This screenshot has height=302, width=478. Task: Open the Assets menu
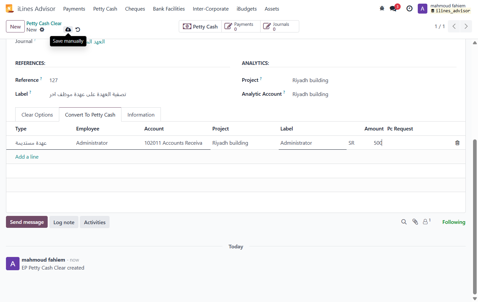272,9
